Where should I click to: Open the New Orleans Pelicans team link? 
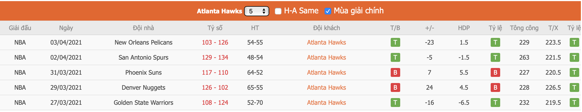(143, 42)
